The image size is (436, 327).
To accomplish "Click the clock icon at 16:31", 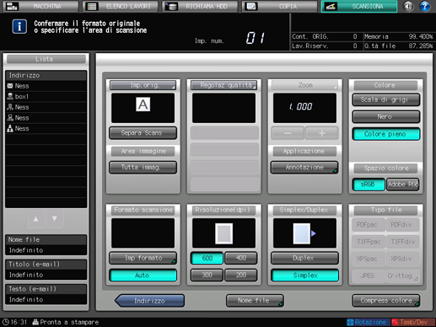I will 6,322.
